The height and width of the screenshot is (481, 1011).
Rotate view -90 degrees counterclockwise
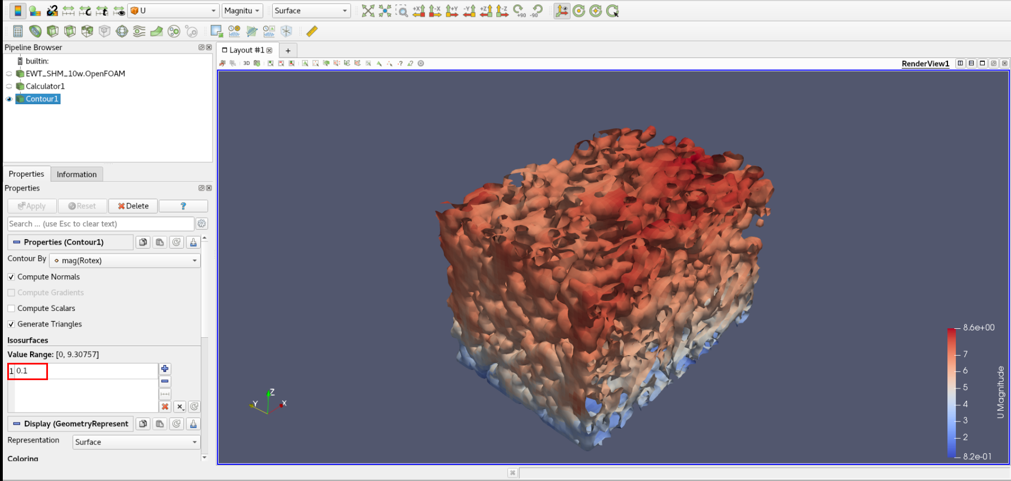[x=536, y=11]
